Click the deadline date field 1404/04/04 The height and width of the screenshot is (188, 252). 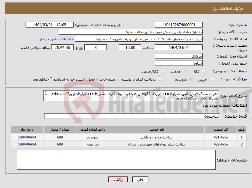pos(179,47)
